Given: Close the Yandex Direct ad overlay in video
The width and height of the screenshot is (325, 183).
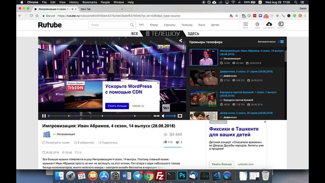Looking at the screenshot, I should click(x=158, y=83).
